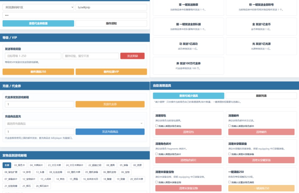
Task: Select the 08_礼包宝箱 category tag
Action: [x=56, y=172]
